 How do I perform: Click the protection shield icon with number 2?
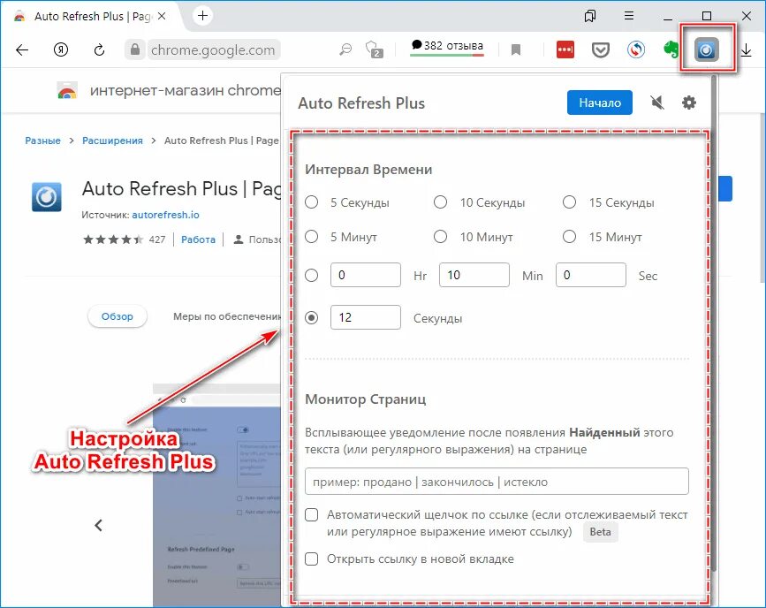tap(374, 49)
